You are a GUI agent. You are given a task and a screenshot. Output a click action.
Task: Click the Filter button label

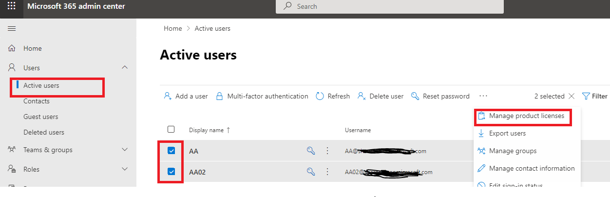click(x=600, y=96)
